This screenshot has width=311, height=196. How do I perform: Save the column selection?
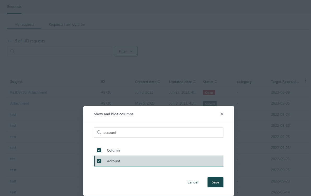coord(215,182)
